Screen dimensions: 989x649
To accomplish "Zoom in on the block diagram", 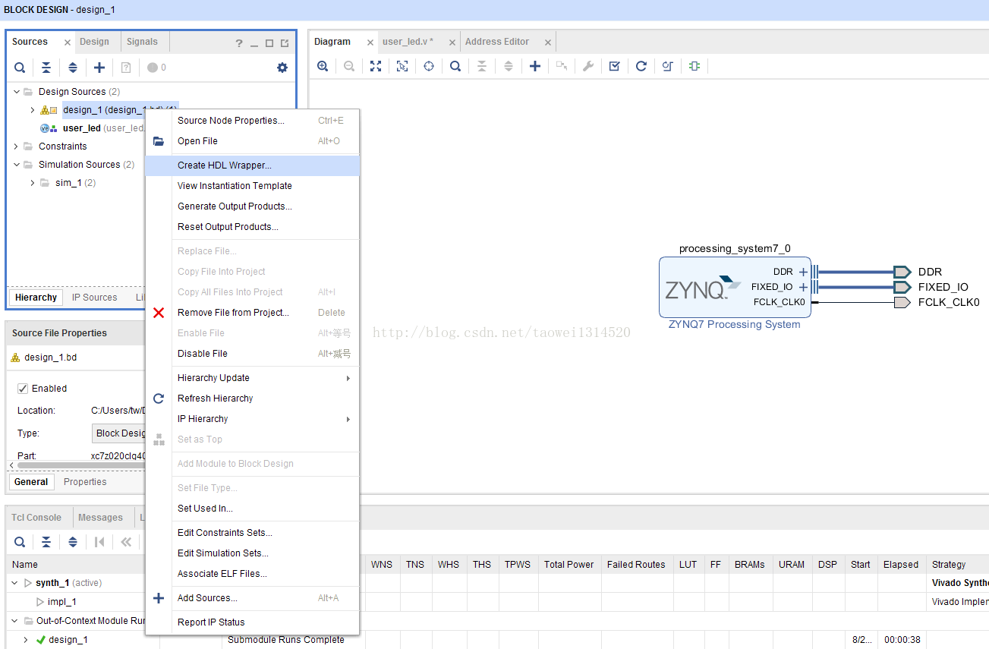I will point(323,66).
